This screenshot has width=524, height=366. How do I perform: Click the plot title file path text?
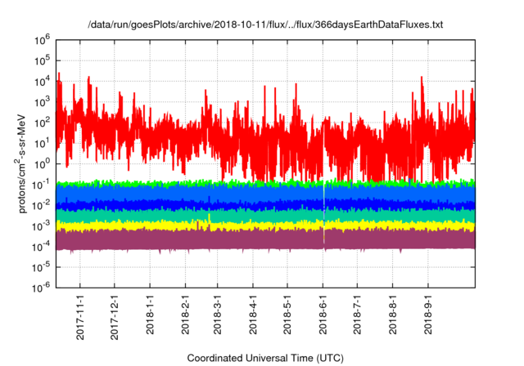(265, 25)
